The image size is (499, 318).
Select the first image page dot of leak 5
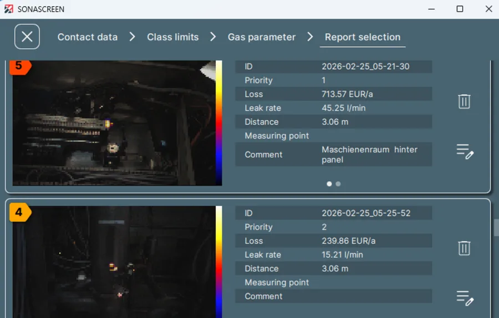pos(329,184)
